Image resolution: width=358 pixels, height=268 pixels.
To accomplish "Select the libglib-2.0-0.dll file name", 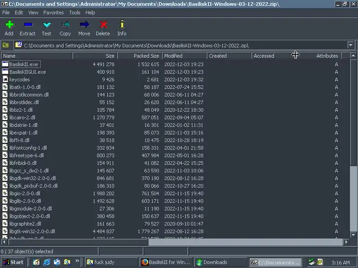I will click(x=25, y=201).
